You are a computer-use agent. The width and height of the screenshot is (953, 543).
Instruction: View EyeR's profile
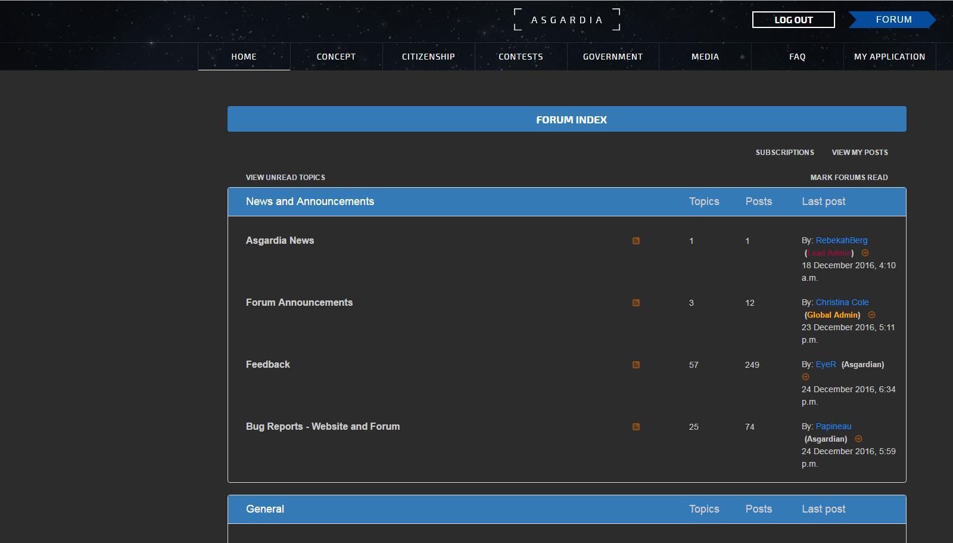point(826,364)
